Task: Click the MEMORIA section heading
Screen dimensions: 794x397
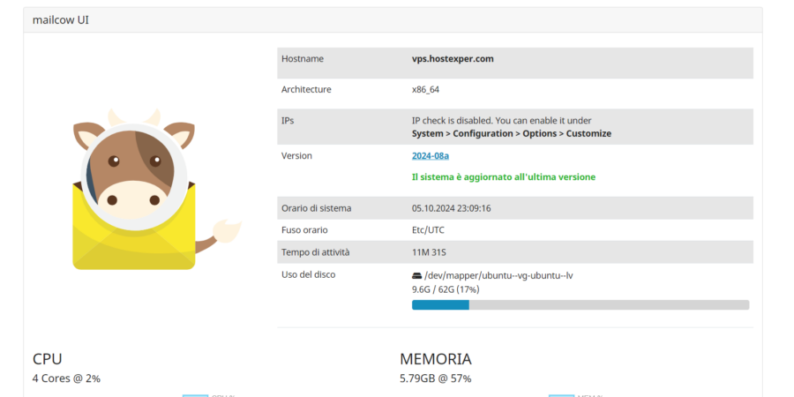Action: click(436, 359)
